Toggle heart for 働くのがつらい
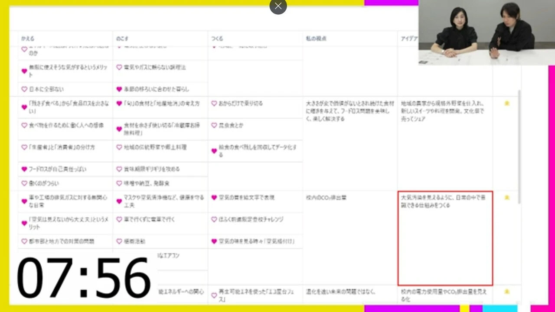 [24, 183]
